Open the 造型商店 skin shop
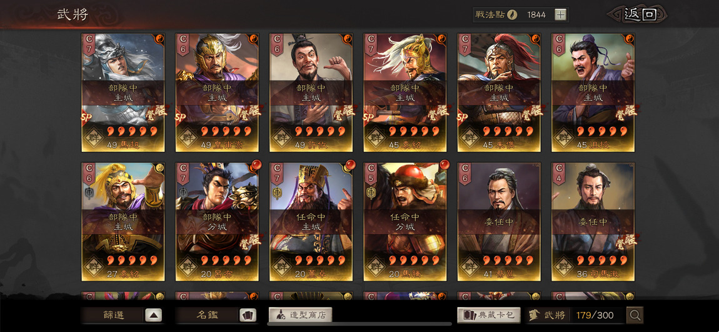Image resolution: width=719 pixels, height=332 pixels. [x=300, y=315]
